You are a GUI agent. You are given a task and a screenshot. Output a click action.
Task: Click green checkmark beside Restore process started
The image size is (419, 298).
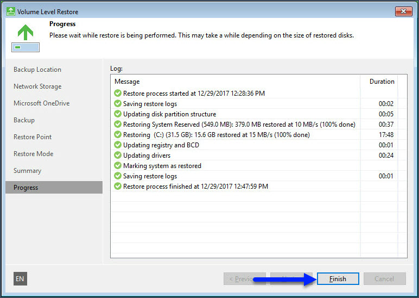point(118,94)
